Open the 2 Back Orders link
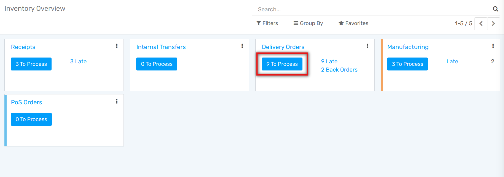This screenshot has height=177, width=504. 339,70
